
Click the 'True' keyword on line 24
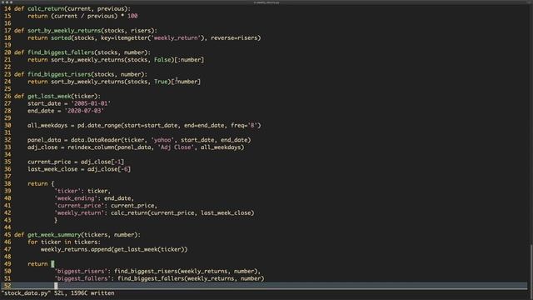point(161,82)
